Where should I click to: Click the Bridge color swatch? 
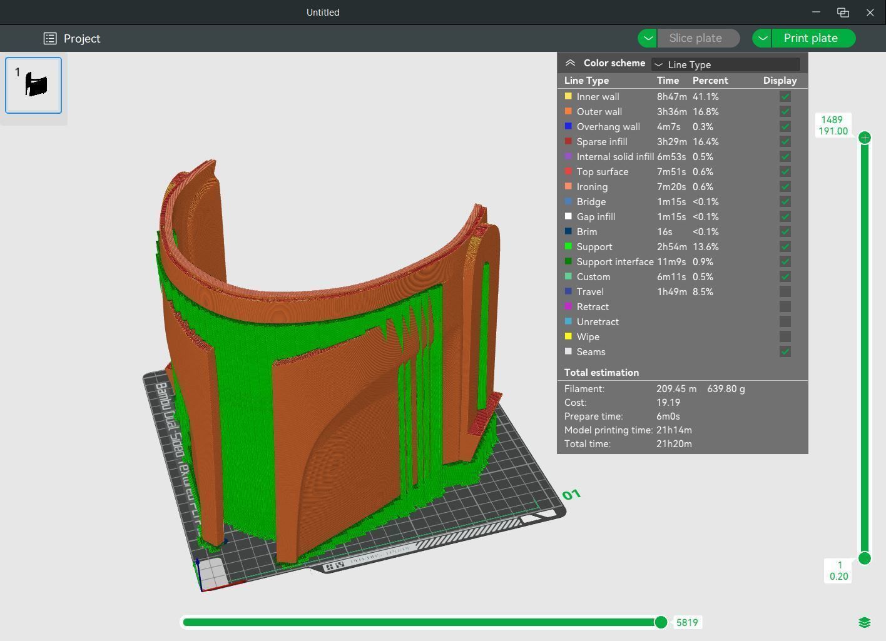tap(568, 201)
